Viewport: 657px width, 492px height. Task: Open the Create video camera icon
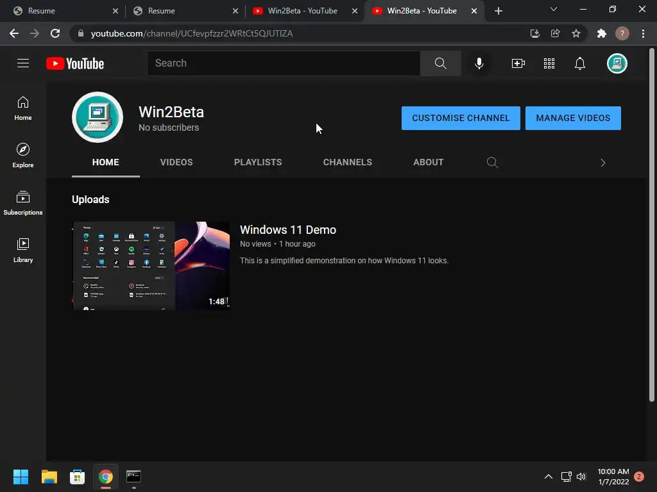tap(518, 63)
